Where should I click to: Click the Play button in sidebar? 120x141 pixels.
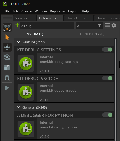click(7, 88)
